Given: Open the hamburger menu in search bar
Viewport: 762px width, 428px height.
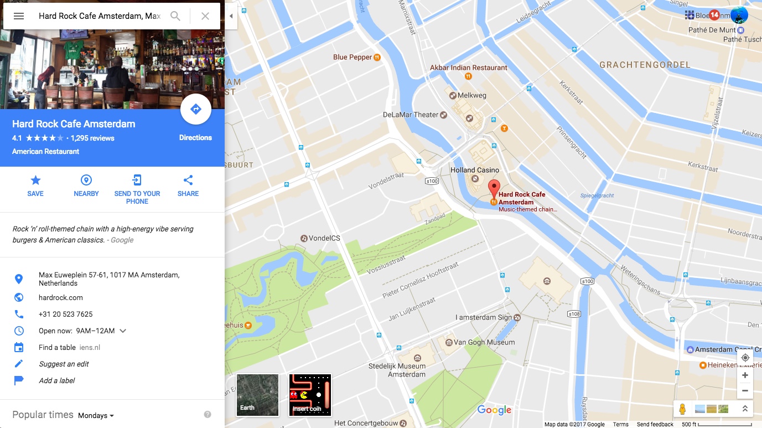Looking at the screenshot, I should tap(19, 16).
